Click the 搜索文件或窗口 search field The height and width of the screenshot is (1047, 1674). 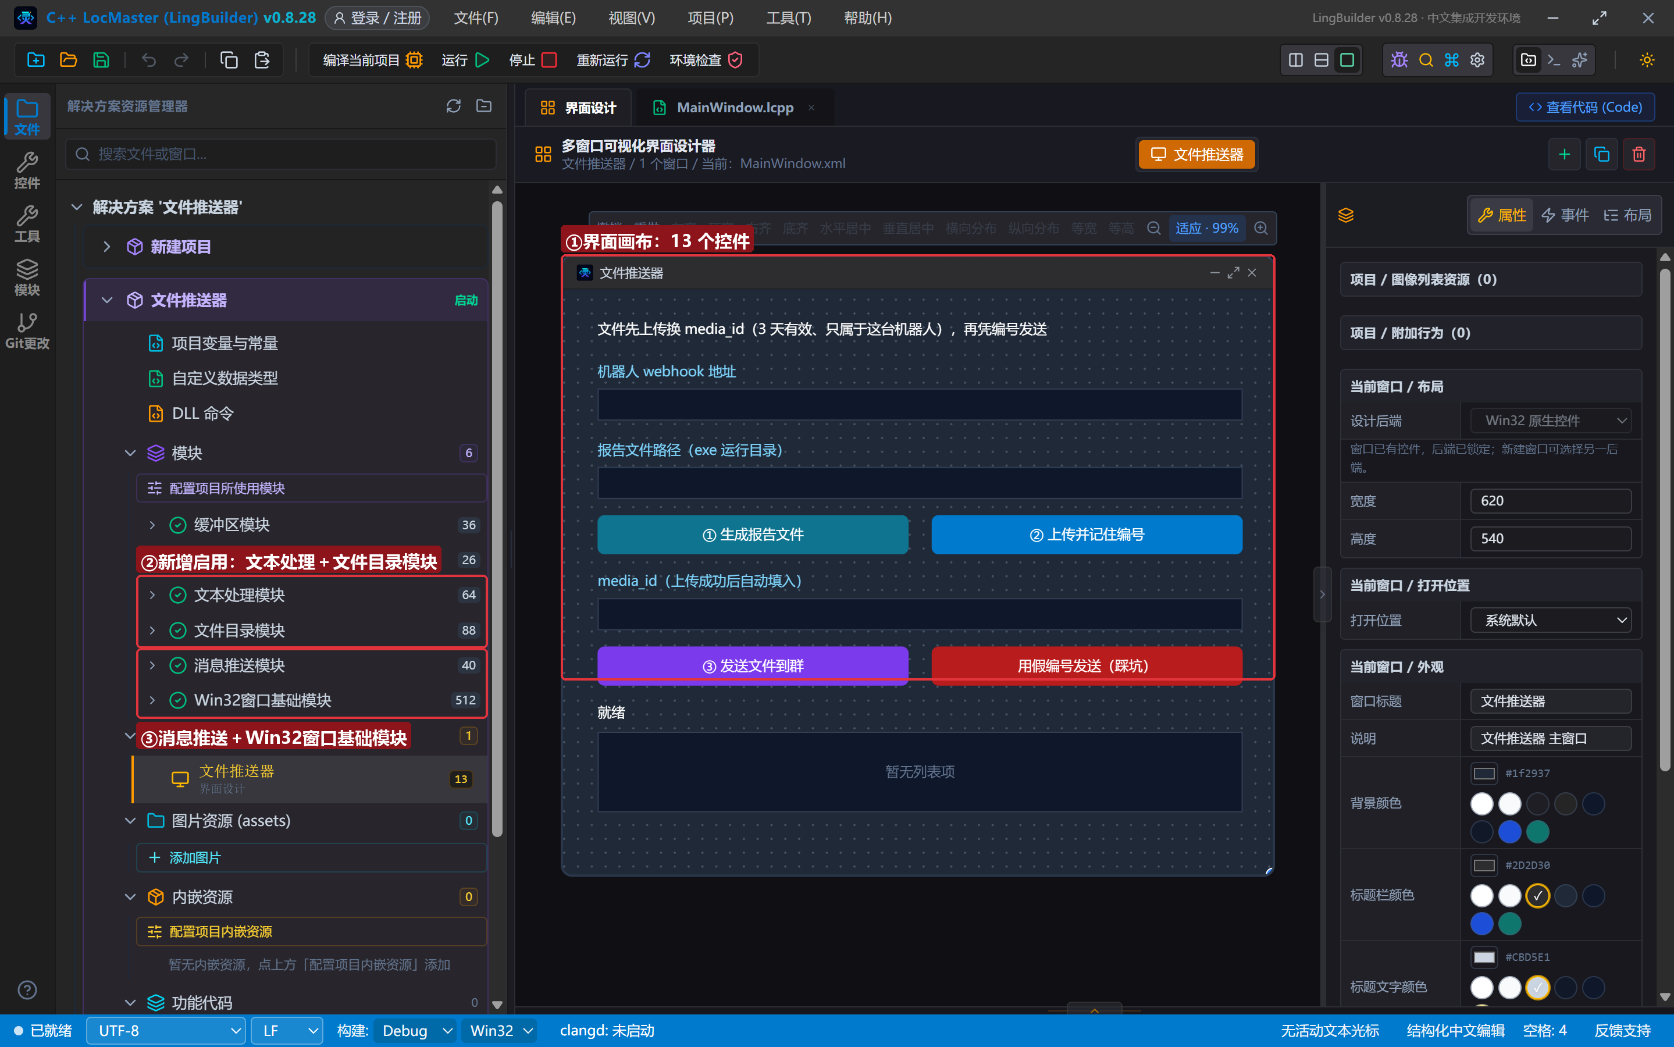click(281, 154)
